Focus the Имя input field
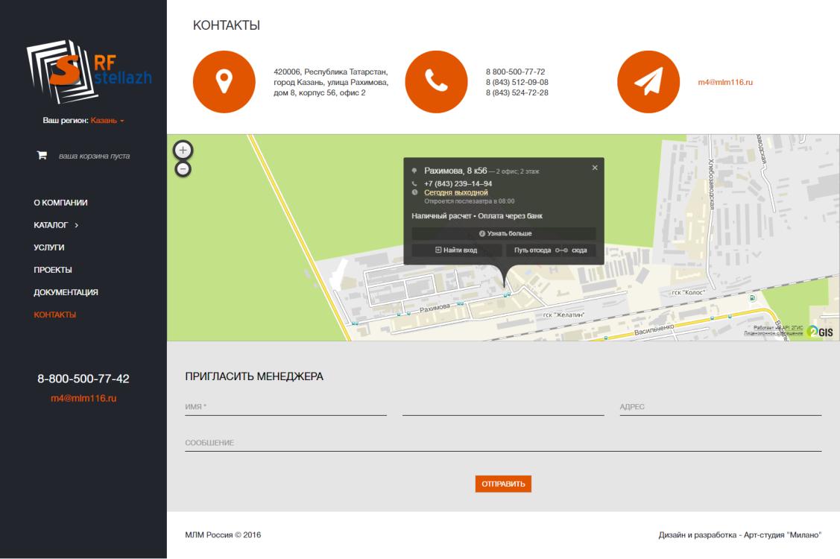Viewport: 840px width, 559px height. point(285,406)
